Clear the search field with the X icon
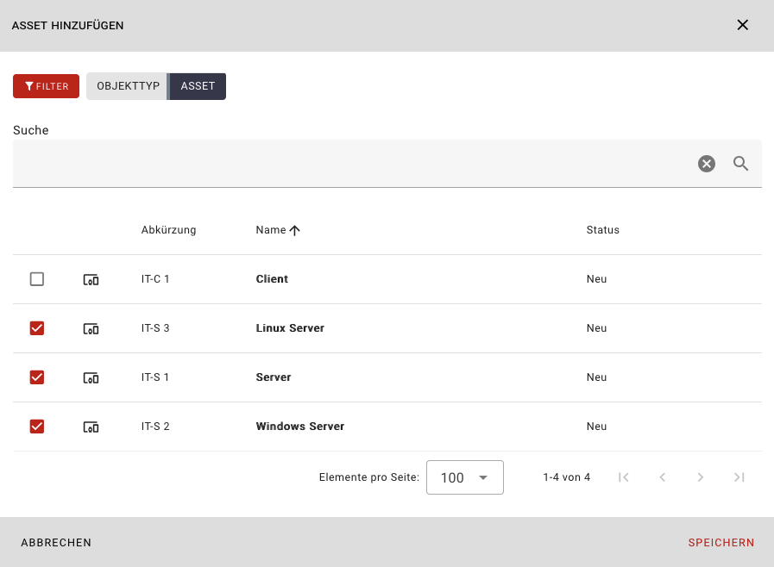The width and height of the screenshot is (774, 567). tap(707, 164)
